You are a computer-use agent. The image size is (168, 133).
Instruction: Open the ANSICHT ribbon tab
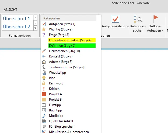pos(10,9)
